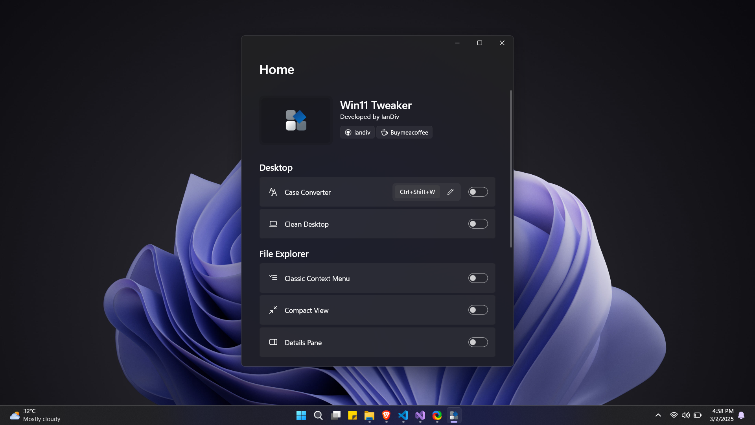This screenshot has height=425, width=755.
Task: Open the Buymeacoffee link
Action: coord(404,132)
